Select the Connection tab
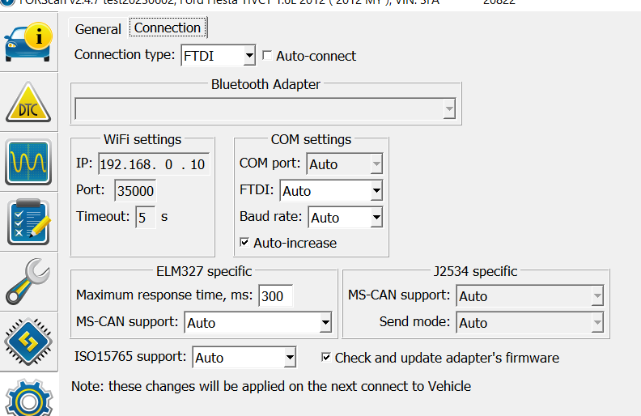This screenshot has height=416, width=641. click(168, 28)
